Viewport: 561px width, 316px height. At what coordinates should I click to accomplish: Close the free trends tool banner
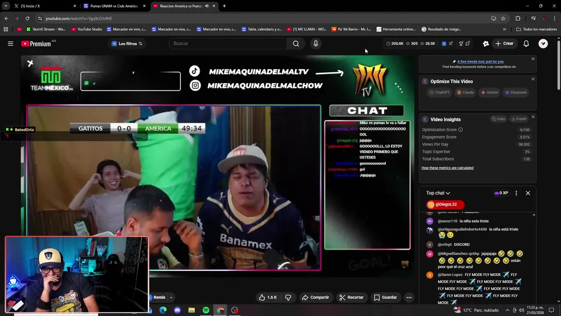pos(533,59)
